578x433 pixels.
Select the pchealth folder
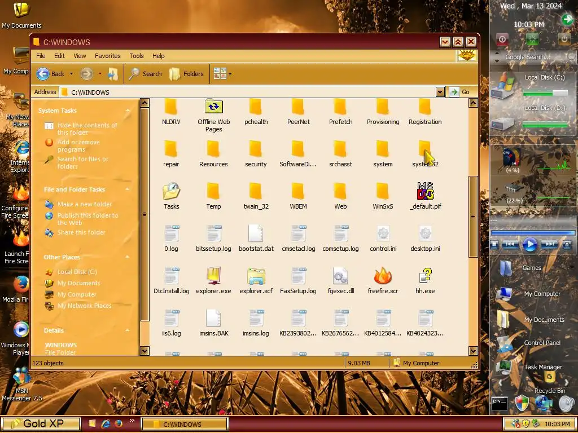click(256, 112)
